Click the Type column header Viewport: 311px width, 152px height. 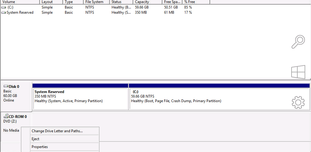click(73, 2)
